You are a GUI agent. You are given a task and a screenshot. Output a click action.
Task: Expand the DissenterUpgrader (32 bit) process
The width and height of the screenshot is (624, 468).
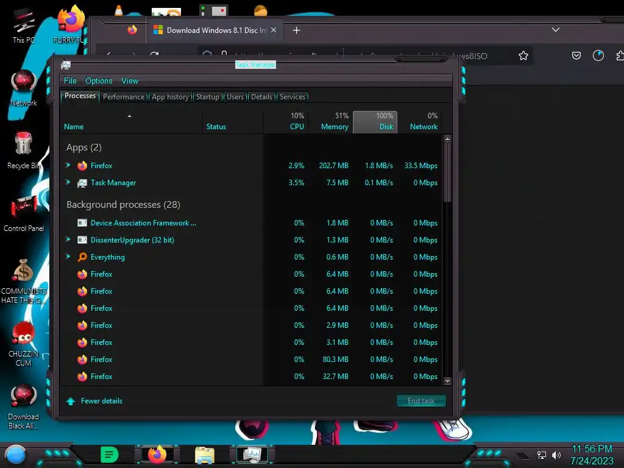click(x=68, y=239)
